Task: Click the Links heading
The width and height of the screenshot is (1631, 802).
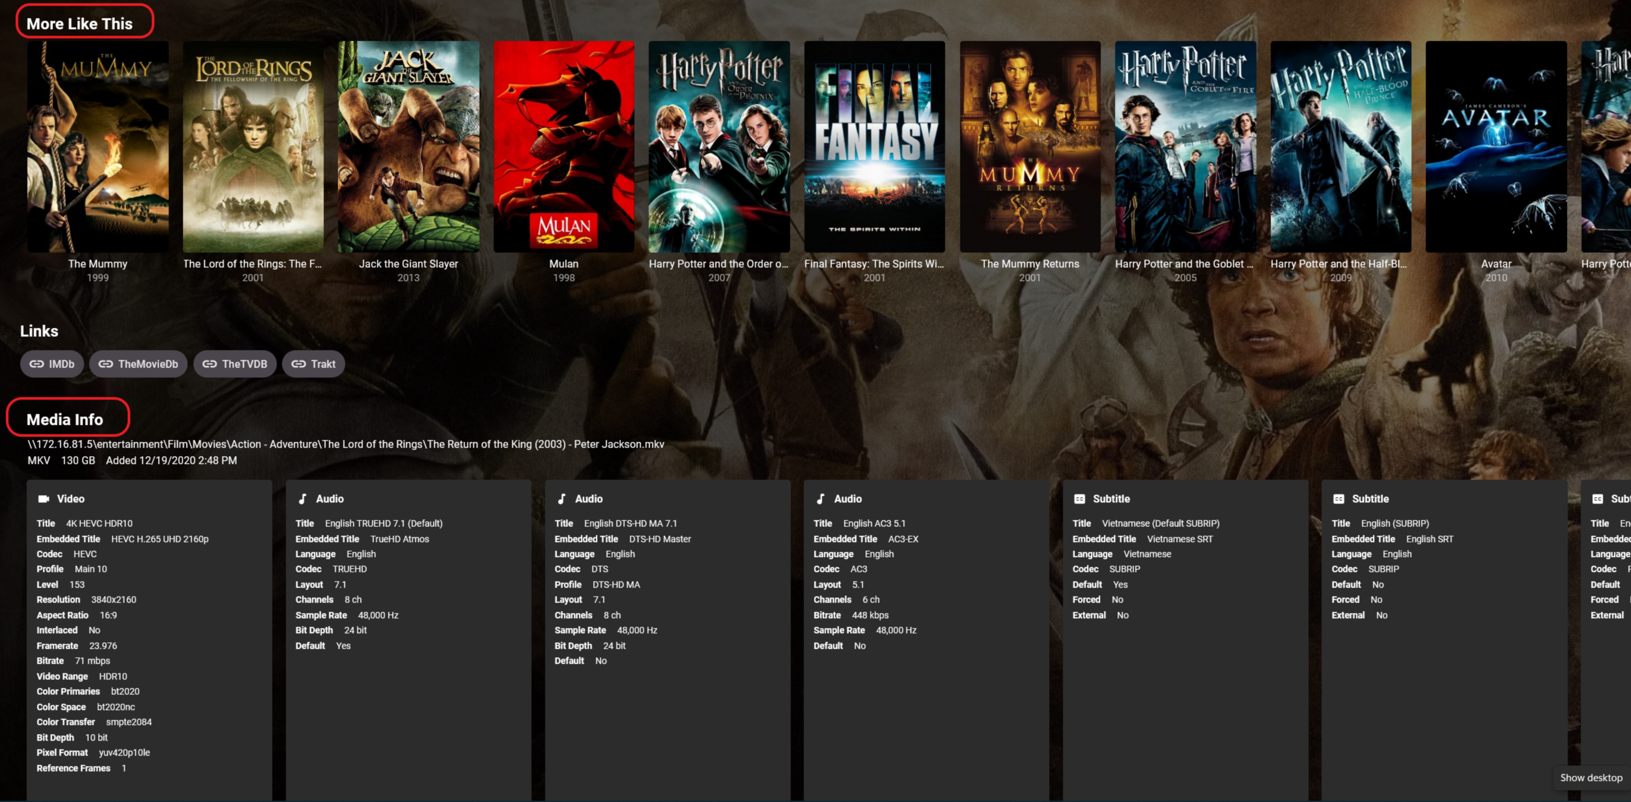Action: tap(39, 331)
